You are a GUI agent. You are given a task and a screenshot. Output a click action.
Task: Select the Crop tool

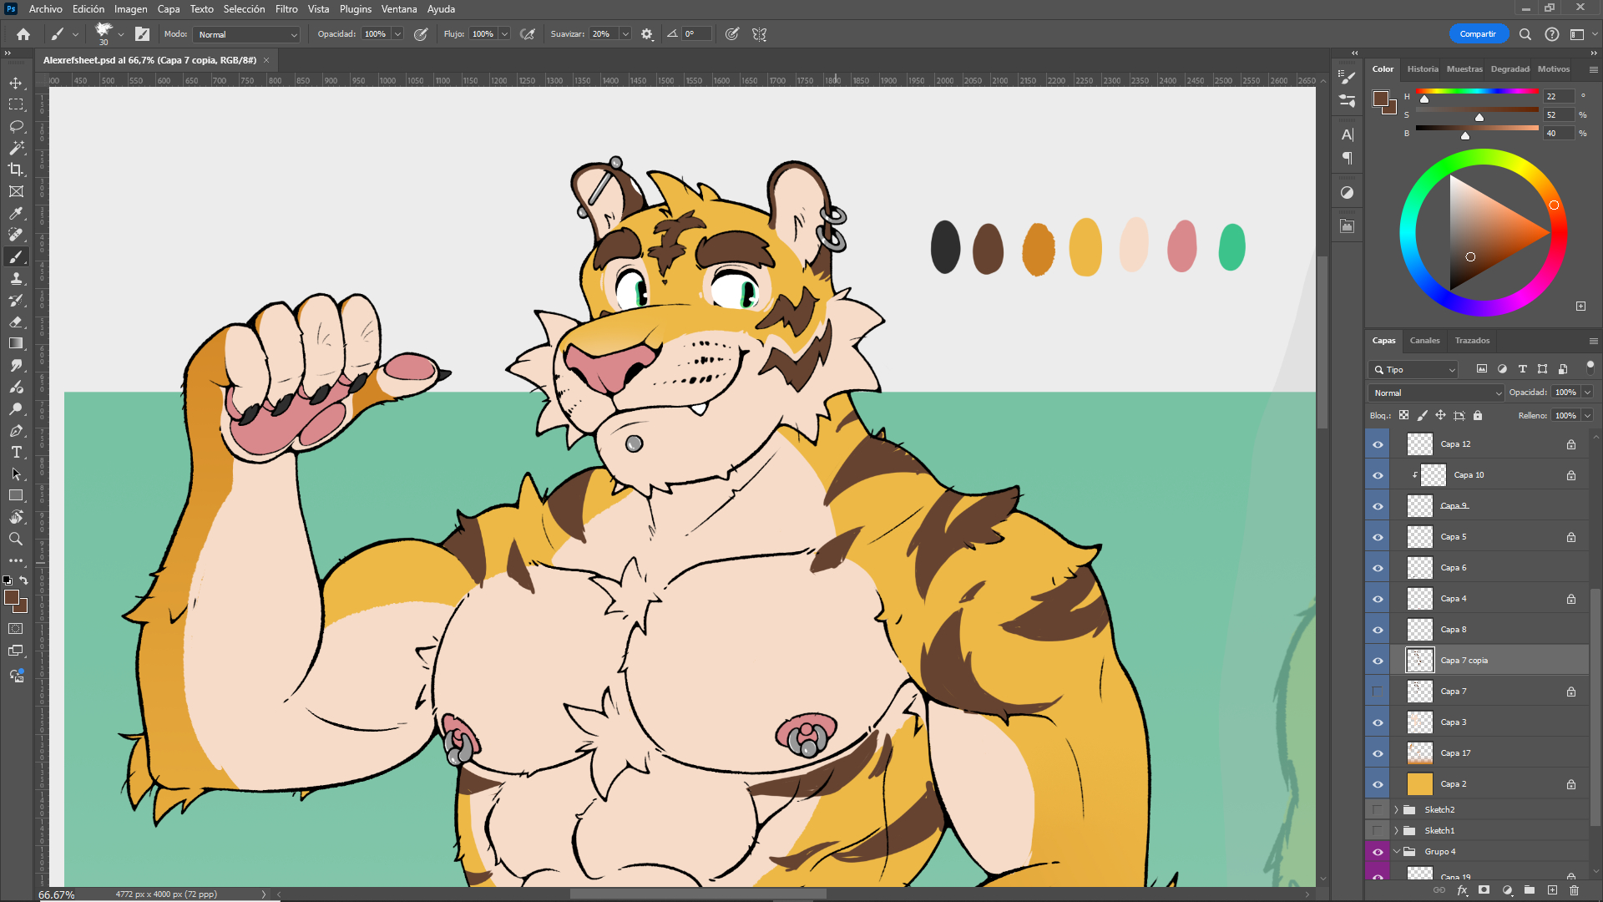[x=16, y=170]
